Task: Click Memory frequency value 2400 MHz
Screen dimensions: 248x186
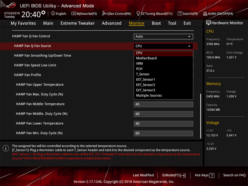Action: tap(213, 96)
